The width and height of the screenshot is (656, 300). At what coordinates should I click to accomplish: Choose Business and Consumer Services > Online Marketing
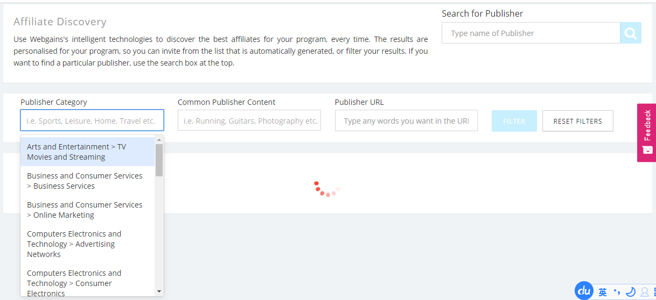tap(88, 210)
